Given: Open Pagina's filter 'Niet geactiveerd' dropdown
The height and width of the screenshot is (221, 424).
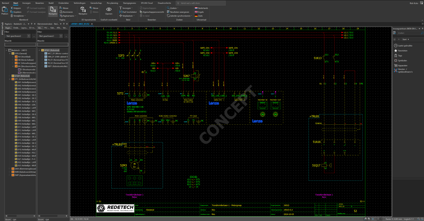Looking at the screenshot, I should (x=29, y=36).
